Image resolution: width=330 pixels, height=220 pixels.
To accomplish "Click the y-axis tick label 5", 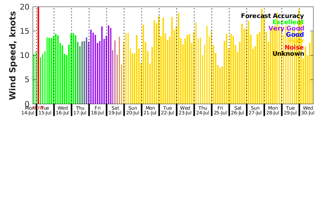I will coord(27,80).
